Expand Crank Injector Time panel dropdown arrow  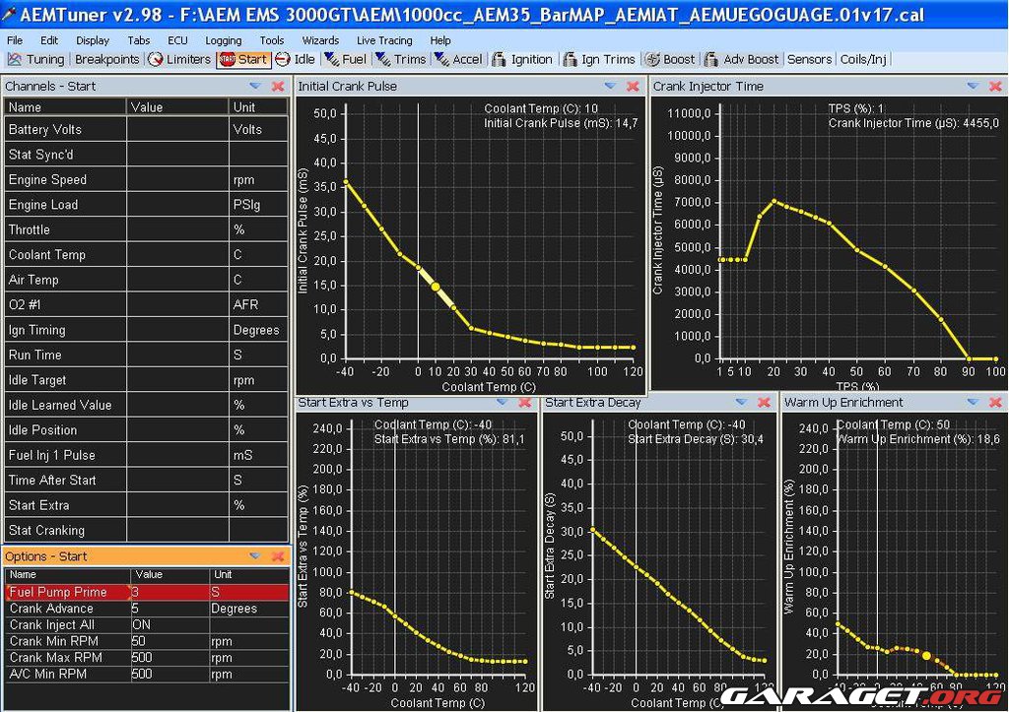click(x=973, y=86)
